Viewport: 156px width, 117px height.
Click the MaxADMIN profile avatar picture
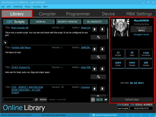click(x=120, y=28)
